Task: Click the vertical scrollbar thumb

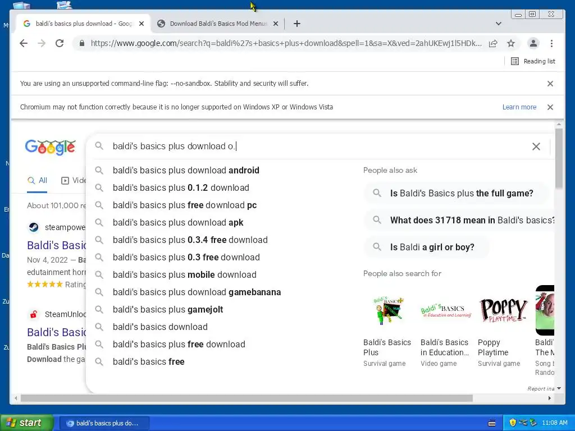Action: click(559, 159)
